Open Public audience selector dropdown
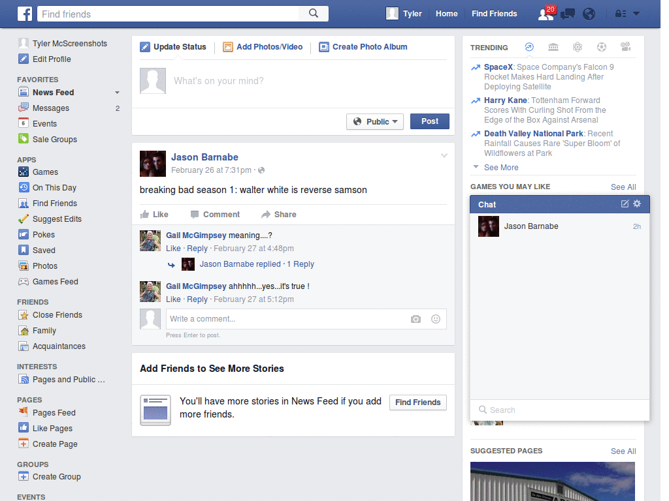This screenshot has height=501, width=669. [375, 122]
